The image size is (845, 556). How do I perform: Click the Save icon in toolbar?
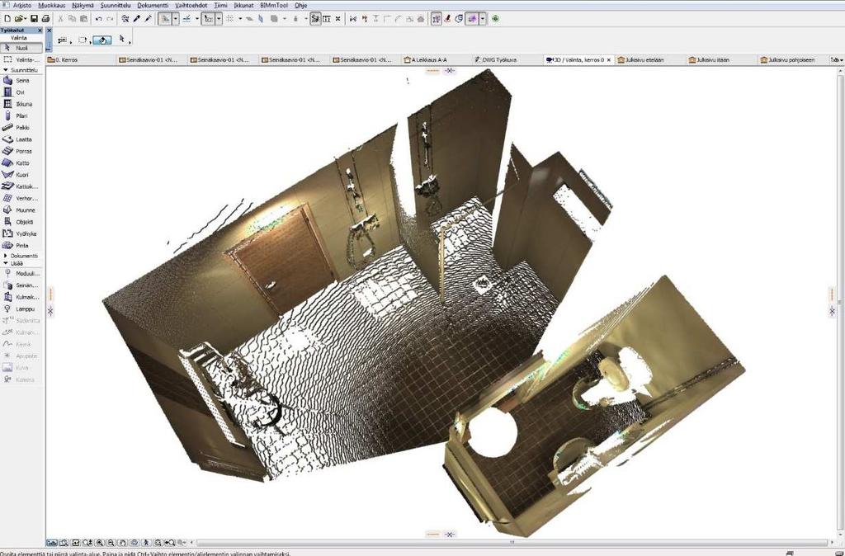point(35,19)
